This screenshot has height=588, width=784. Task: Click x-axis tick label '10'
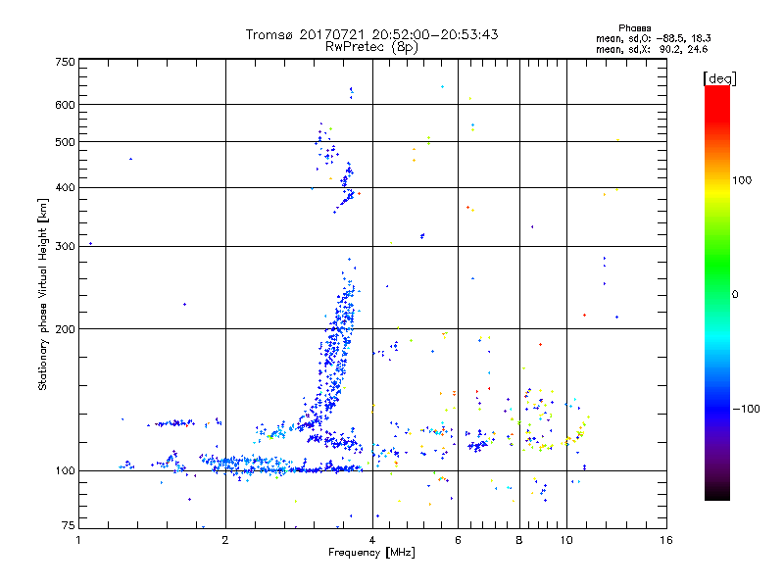click(566, 540)
